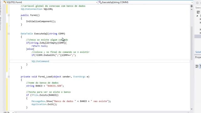Click the toolbar icon below the Search box
The width and height of the screenshot is (201, 113).
coord(198,12)
